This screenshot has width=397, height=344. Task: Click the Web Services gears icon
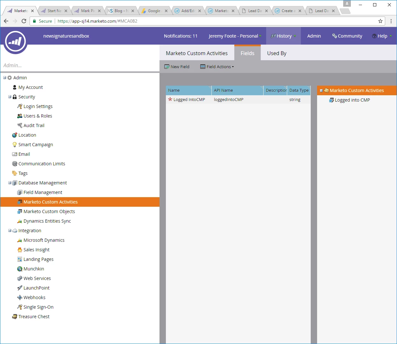click(x=20, y=278)
